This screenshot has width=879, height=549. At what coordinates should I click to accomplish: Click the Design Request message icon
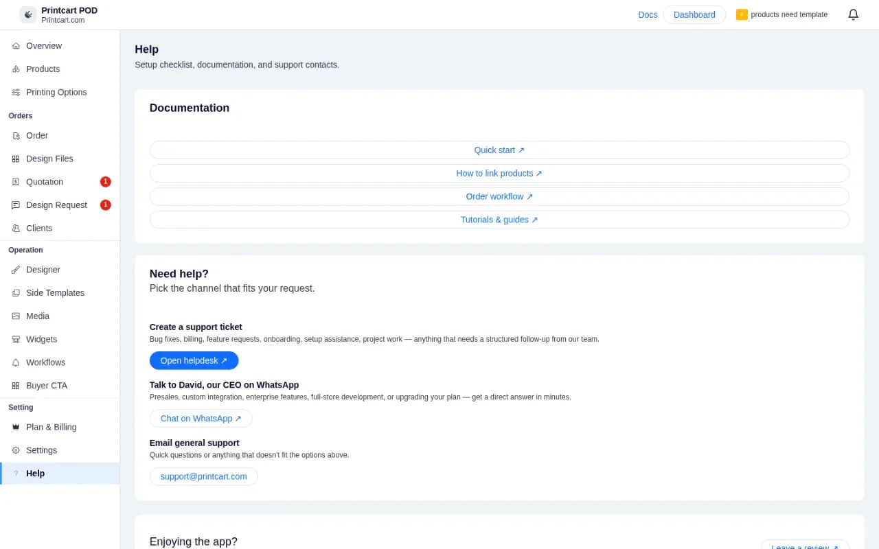(16, 205)
